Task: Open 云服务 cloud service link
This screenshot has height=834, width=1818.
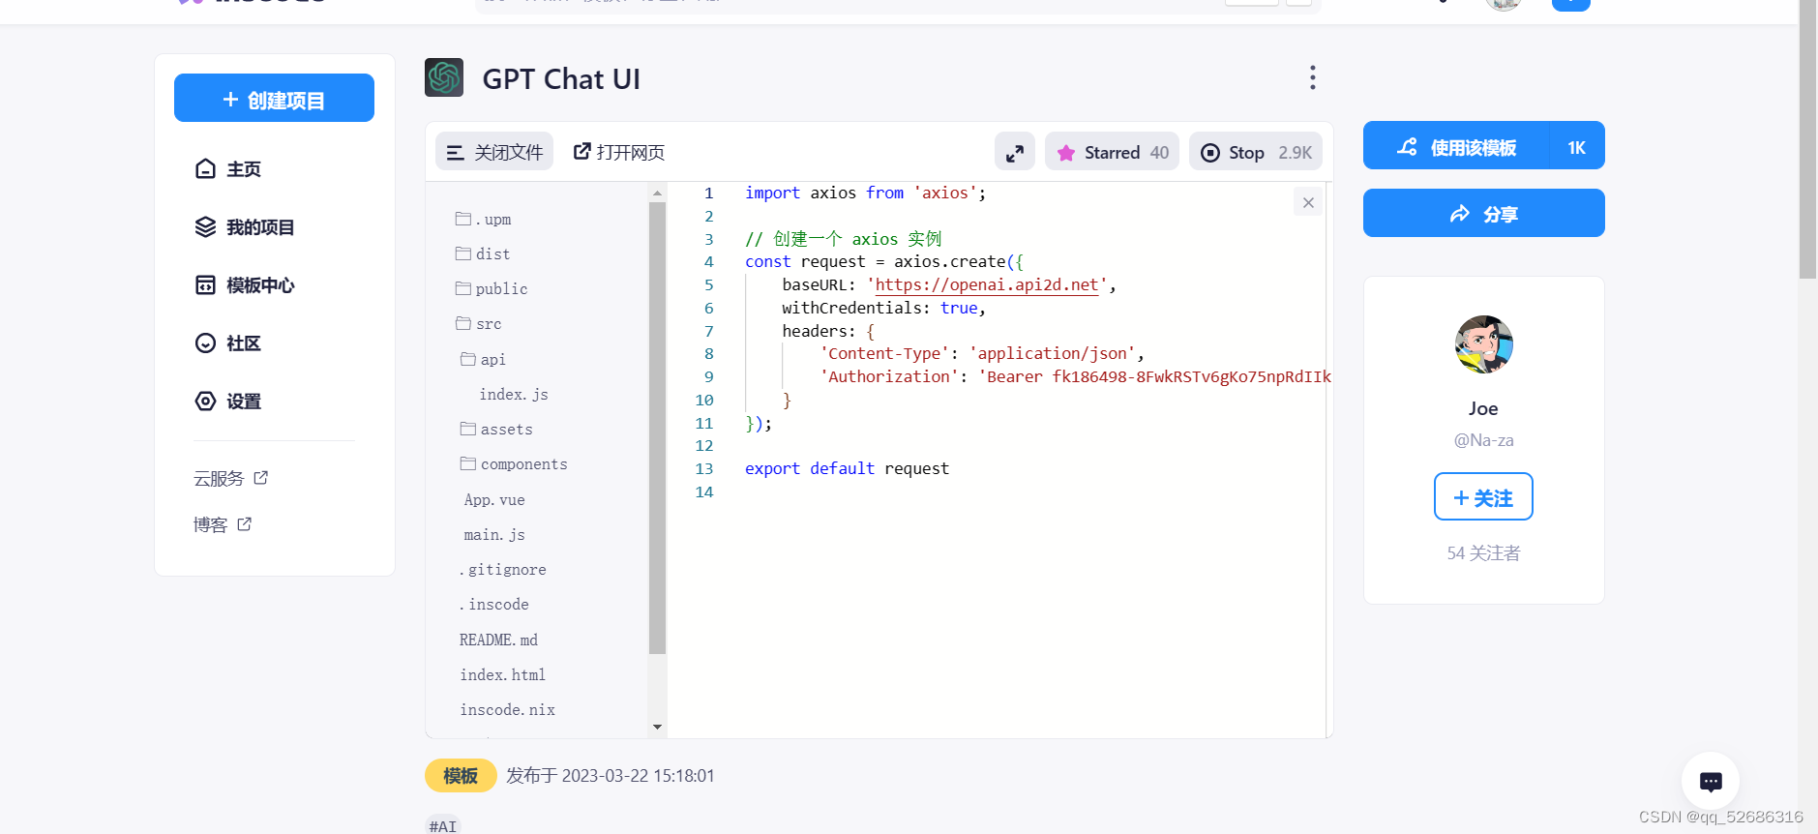Action: 230,478
